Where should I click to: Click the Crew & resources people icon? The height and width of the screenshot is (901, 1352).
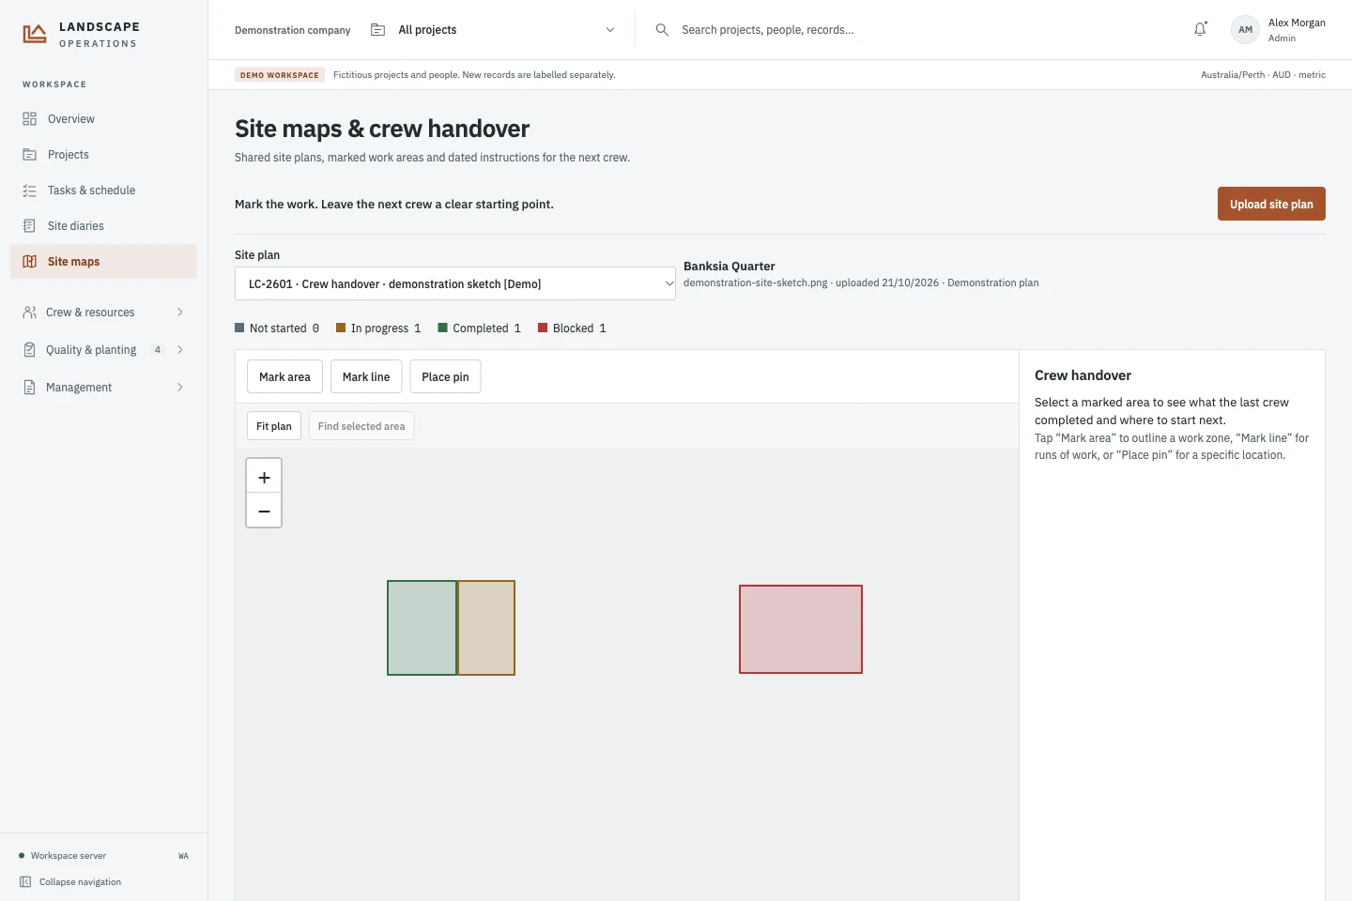pyautogui.click(x=30, y=313)
